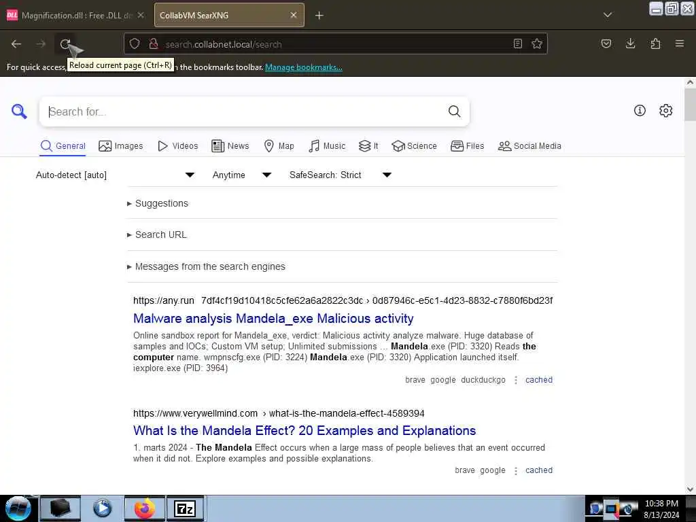Toggle reader view icon in address bar

517,44
